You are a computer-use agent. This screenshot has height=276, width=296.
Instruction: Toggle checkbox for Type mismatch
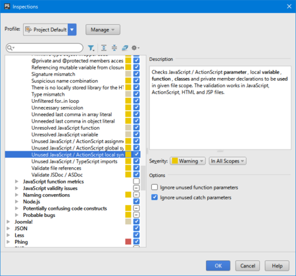click(x=136, y=94)
